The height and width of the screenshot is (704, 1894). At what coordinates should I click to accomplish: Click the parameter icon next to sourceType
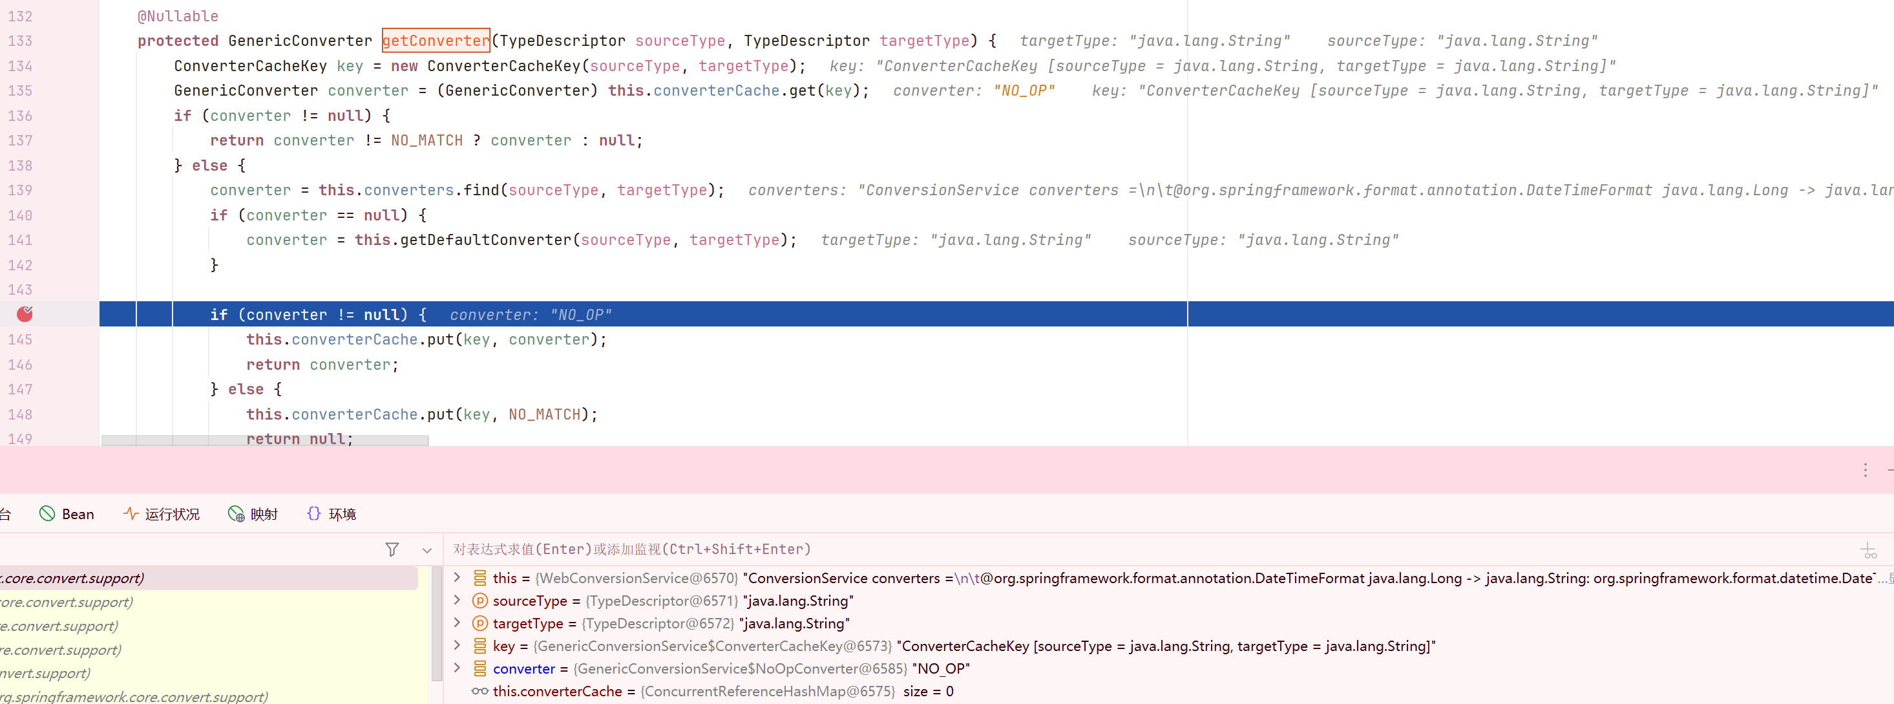[x=480, y=601]
